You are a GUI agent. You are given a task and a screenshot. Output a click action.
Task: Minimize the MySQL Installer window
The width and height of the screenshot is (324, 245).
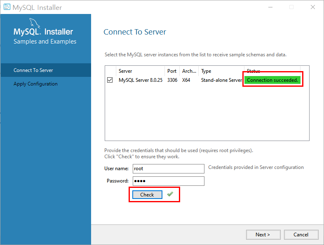[x=270, y=7]
